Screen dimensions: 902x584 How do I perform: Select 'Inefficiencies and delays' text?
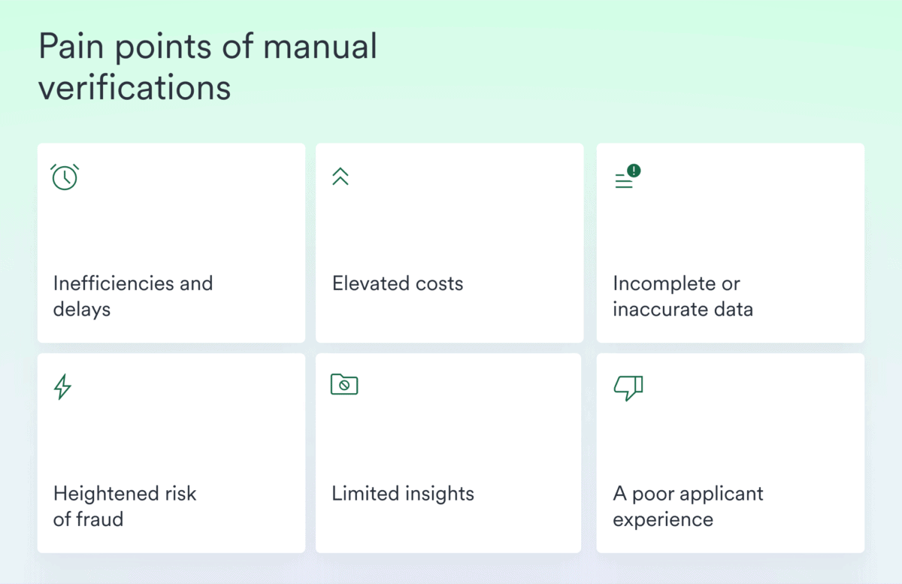tap(133, 296)
